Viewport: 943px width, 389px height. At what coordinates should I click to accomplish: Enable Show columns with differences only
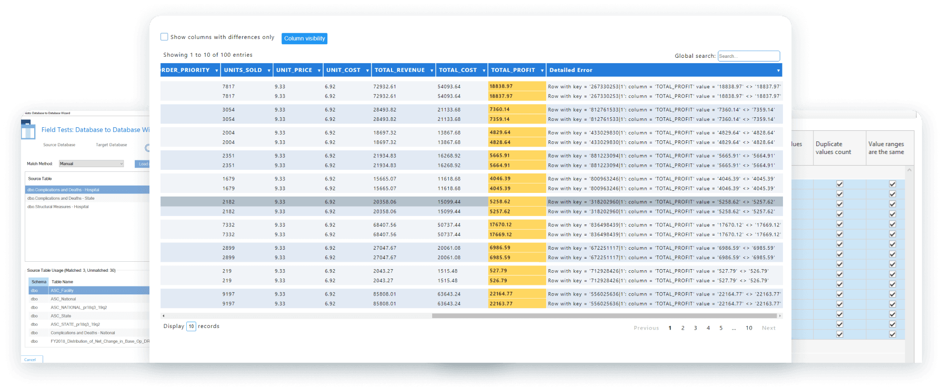(164, 37)
